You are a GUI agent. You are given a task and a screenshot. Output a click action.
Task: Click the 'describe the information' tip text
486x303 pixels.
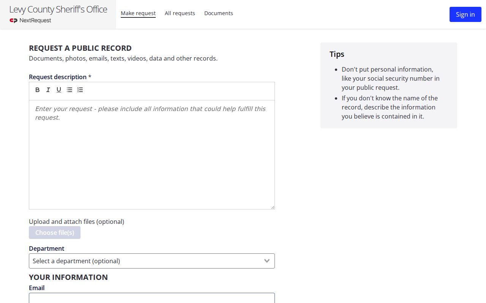390,107
